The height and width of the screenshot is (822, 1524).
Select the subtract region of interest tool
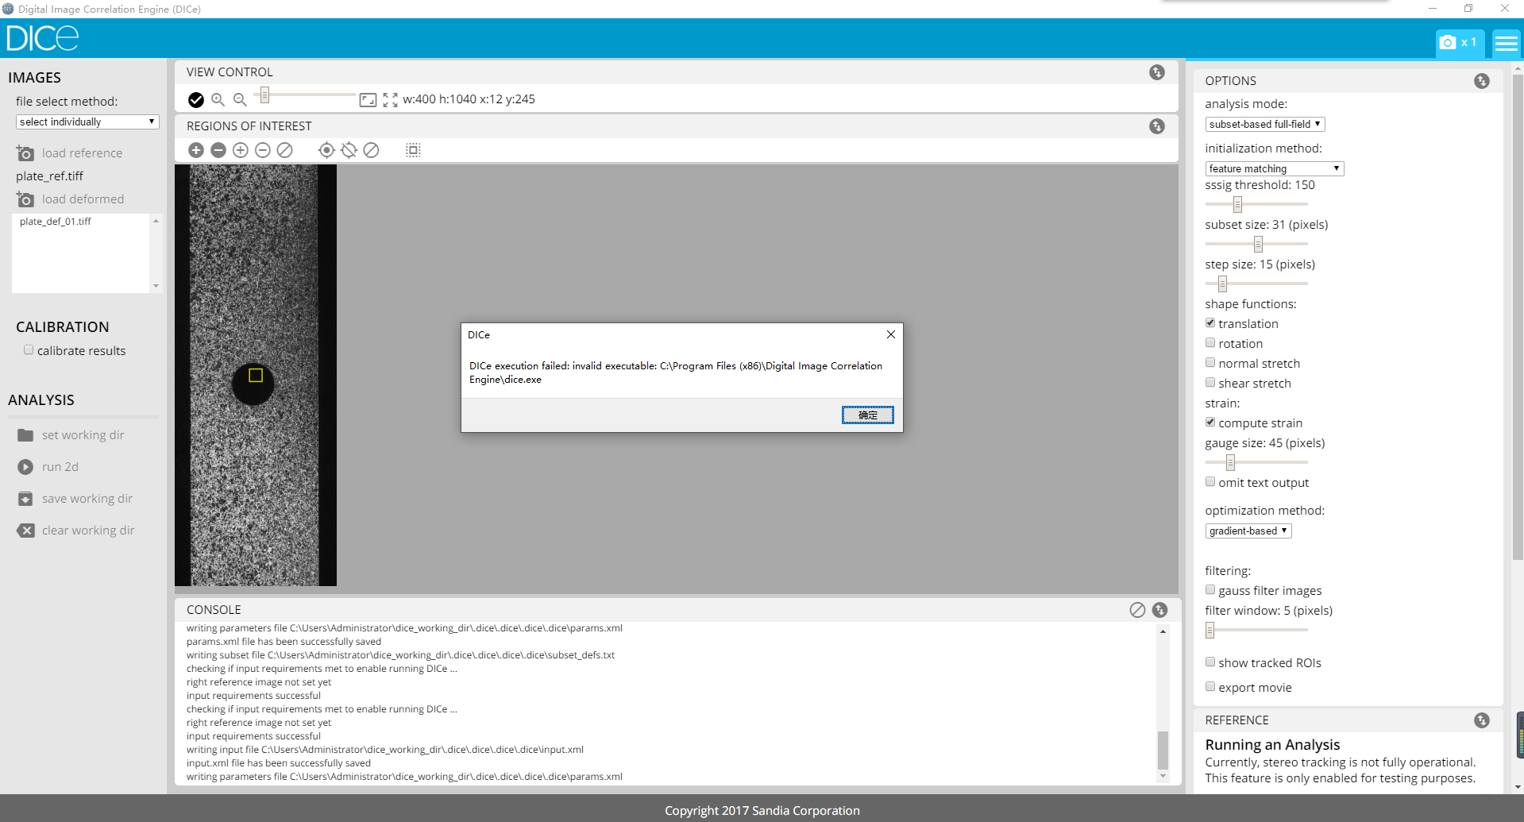point(218,149)
